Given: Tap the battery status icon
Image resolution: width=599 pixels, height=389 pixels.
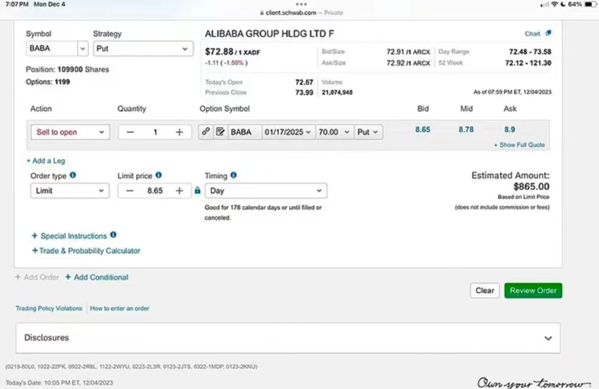Looking at the screenshot, I should coord(590,4).
